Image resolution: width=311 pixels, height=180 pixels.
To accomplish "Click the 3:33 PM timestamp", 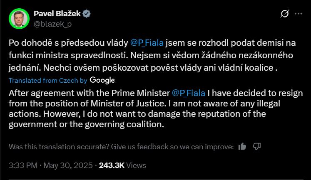I will (x=23, y=165).
